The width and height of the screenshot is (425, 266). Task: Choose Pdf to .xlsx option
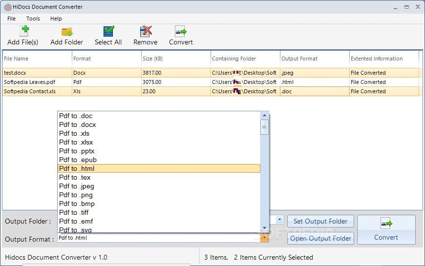159,142
